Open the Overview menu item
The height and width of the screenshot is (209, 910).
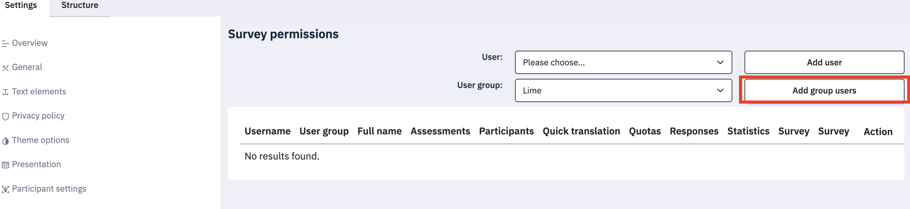click(30, 43)
